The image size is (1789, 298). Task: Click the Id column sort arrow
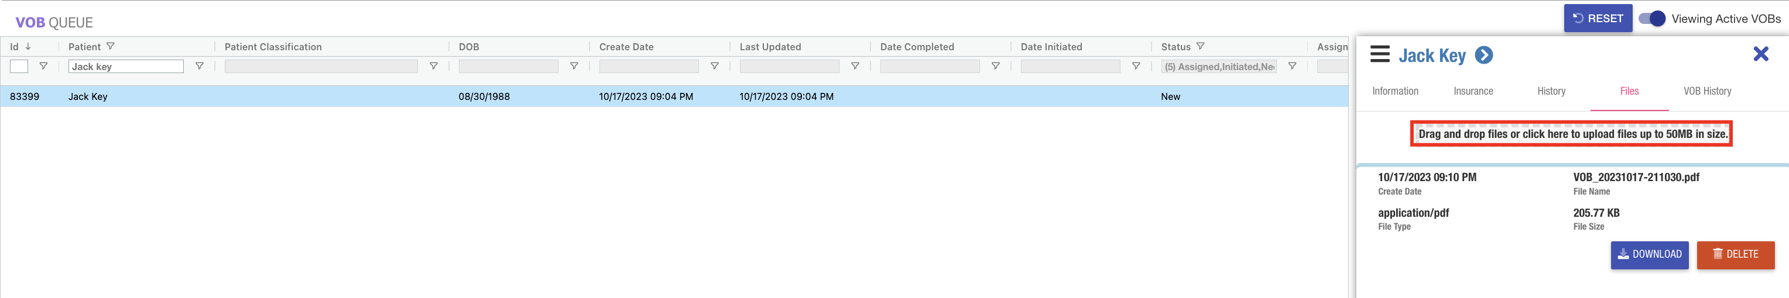[28, 46]
